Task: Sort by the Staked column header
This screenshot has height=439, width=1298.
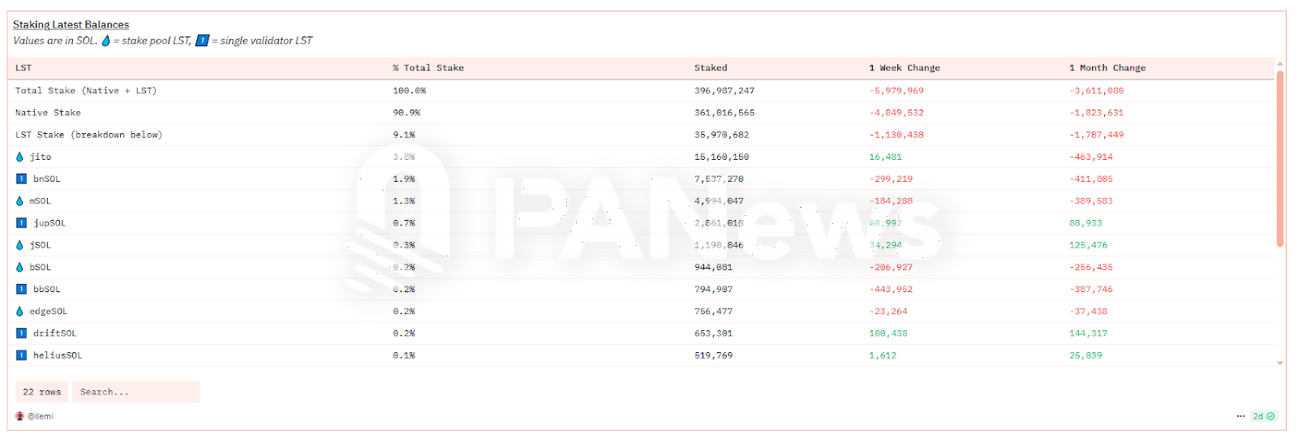Action: [711, 68]
